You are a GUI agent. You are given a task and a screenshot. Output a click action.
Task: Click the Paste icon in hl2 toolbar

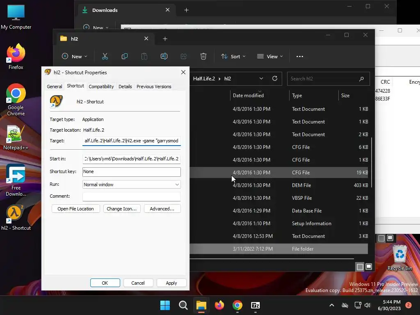coord(144,56)
